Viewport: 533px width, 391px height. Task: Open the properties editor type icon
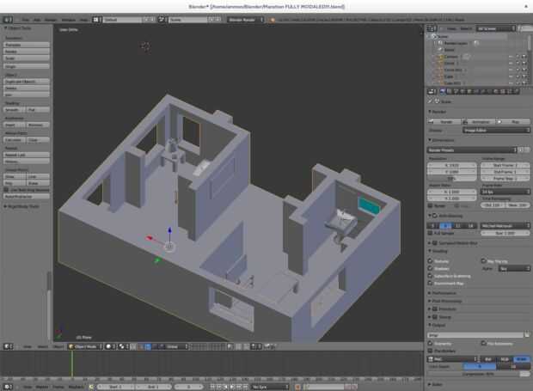432,91
